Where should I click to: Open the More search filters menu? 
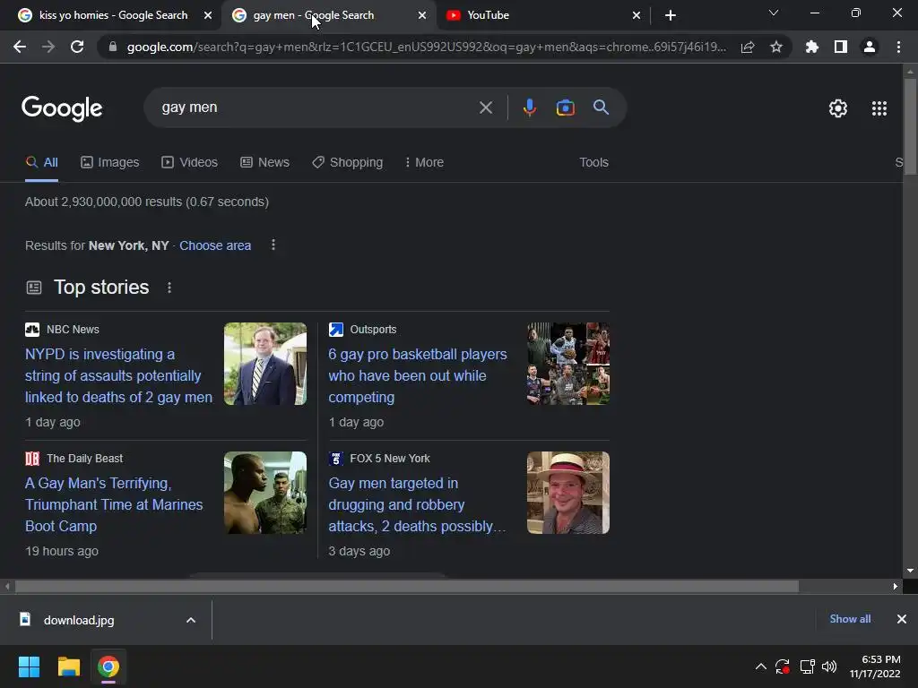coord(424,163)
